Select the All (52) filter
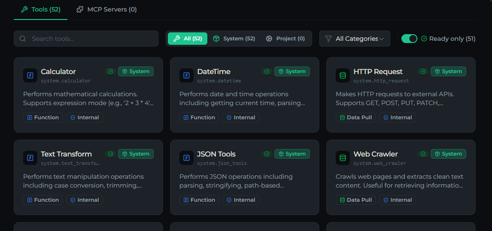Image resolution: width=492 pixels, height=231 pixels. click(x=188, y=39)
